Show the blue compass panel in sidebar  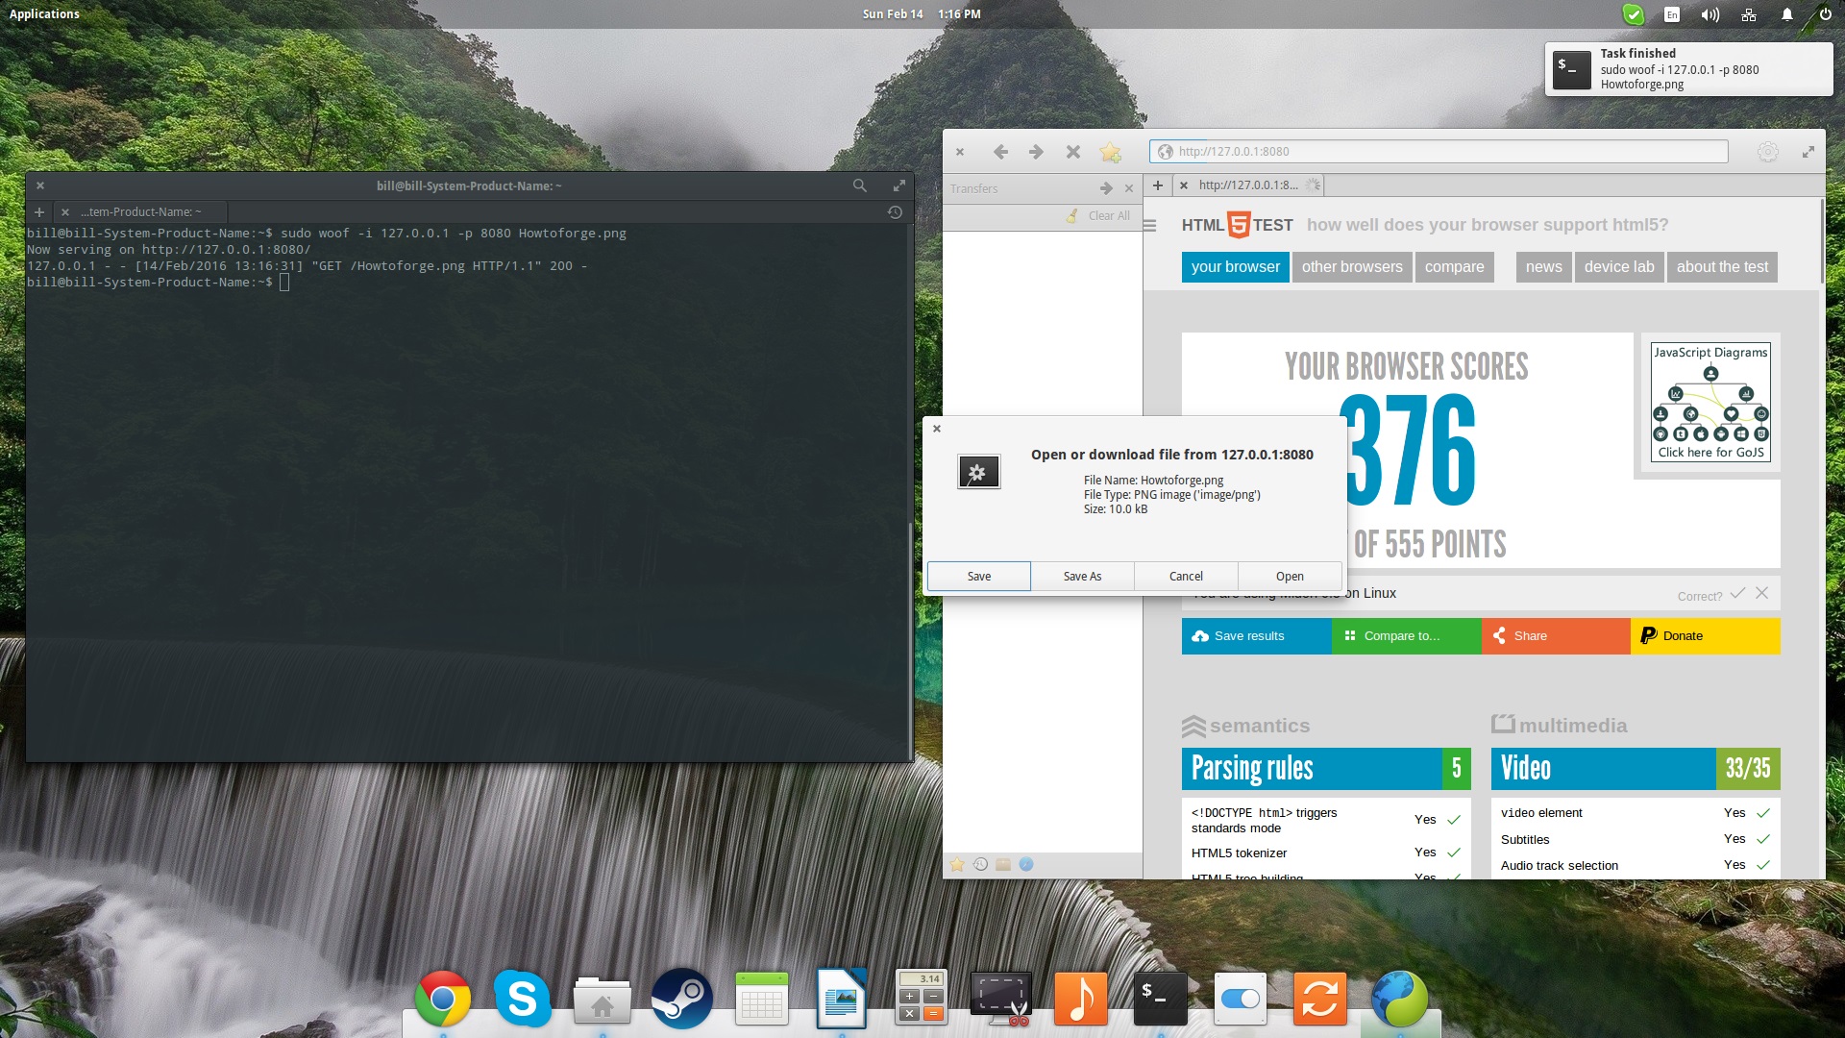pyautogui.click(x=1026, y=864)
